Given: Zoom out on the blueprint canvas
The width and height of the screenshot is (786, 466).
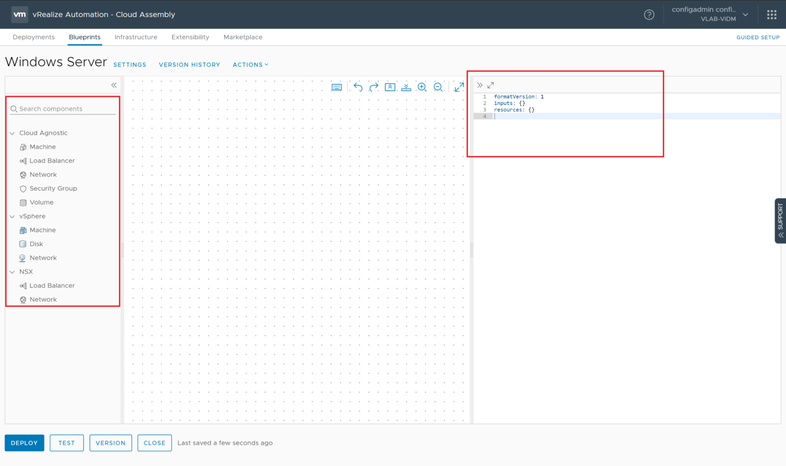Looking at the screenshot, I should tap(438, 87).
